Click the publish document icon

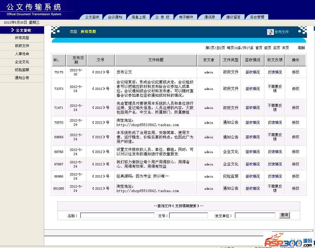pyautogui.click(x=270, y=32)
